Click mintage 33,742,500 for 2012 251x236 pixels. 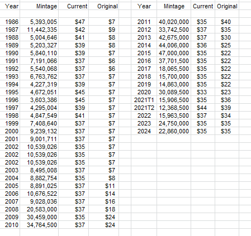coord(174,30)
